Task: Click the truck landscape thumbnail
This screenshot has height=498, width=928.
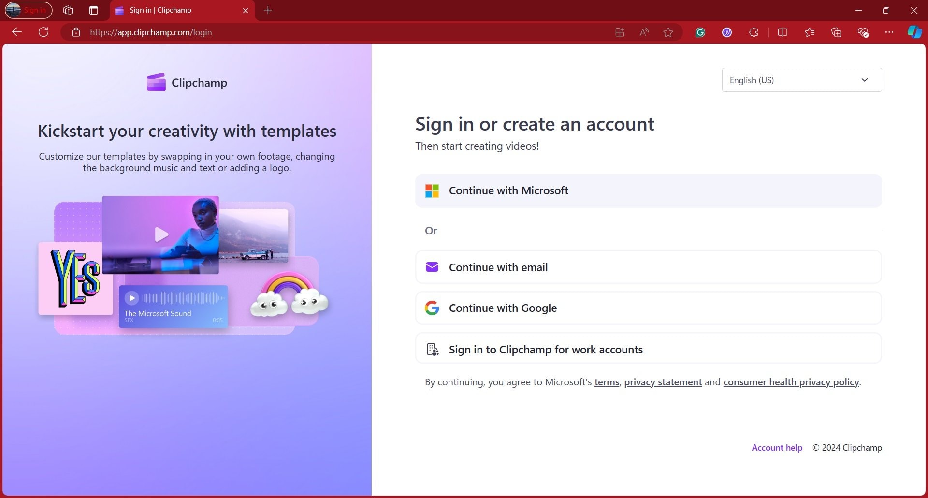Action: (254, 236)
